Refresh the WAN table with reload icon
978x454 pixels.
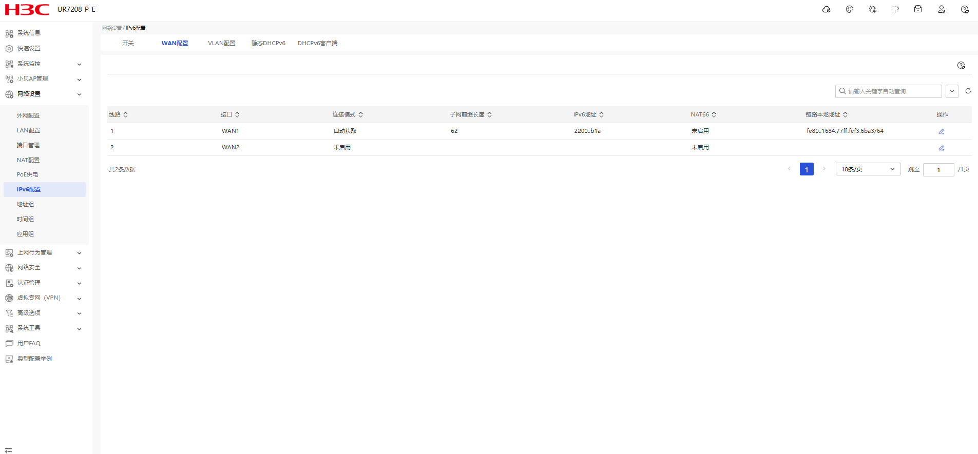(968, 91)
